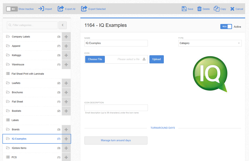
Task: Click the Export Selected label
Action: point(97,9)
